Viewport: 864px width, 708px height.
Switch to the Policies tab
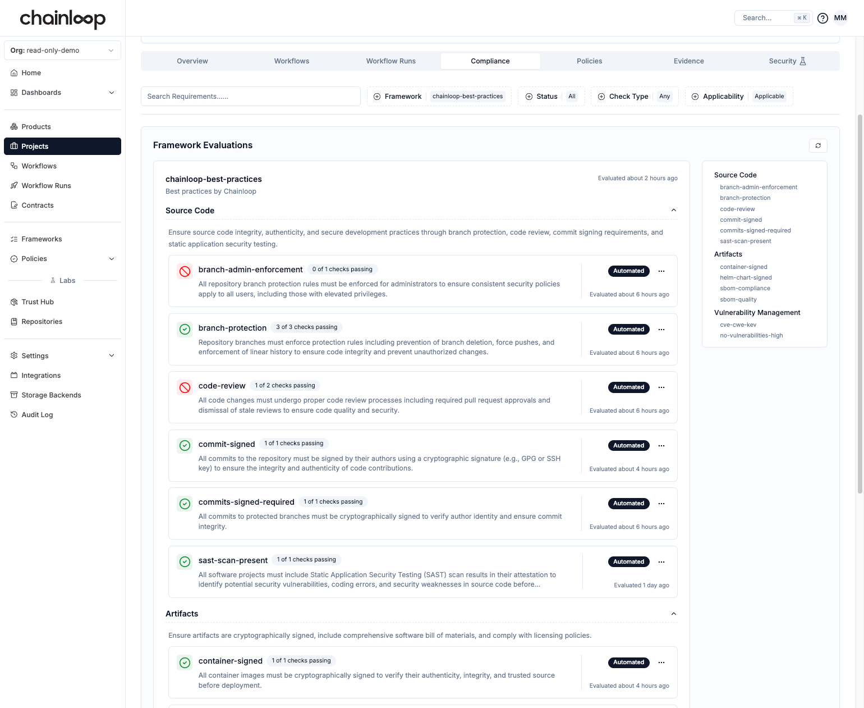(x=589, y=61)
